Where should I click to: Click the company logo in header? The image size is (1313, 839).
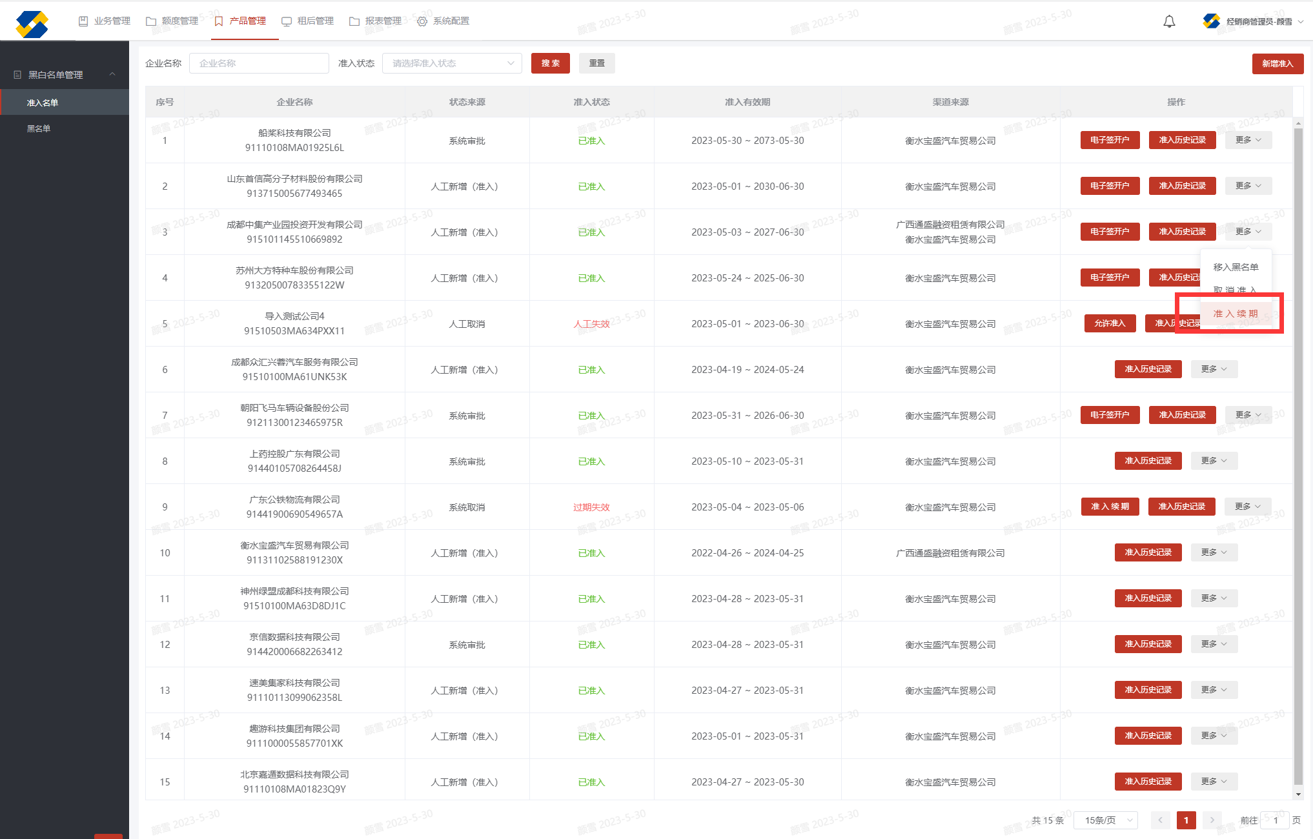coord(32,24)
